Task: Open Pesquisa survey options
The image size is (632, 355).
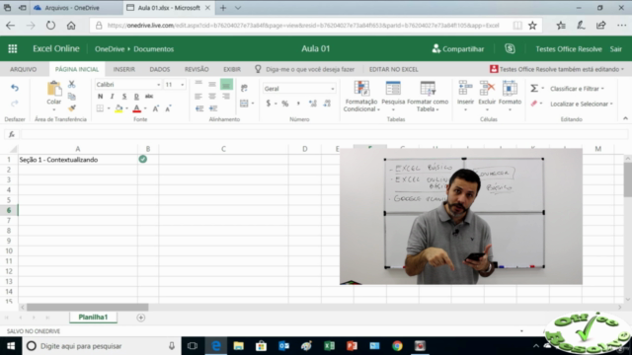Action: 393,97
